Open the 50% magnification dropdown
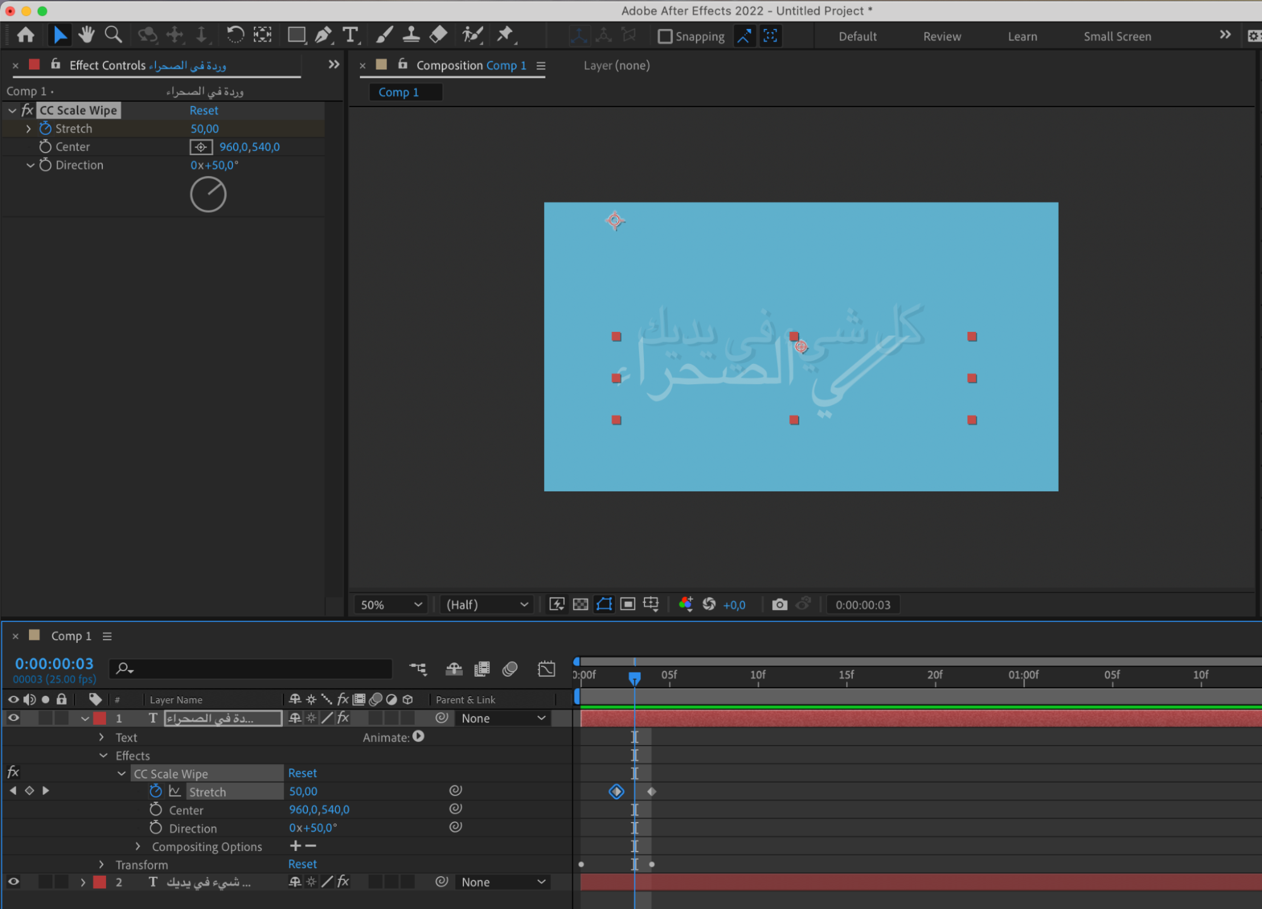Screen dimensions: 1262x909 tap(391, 604)
